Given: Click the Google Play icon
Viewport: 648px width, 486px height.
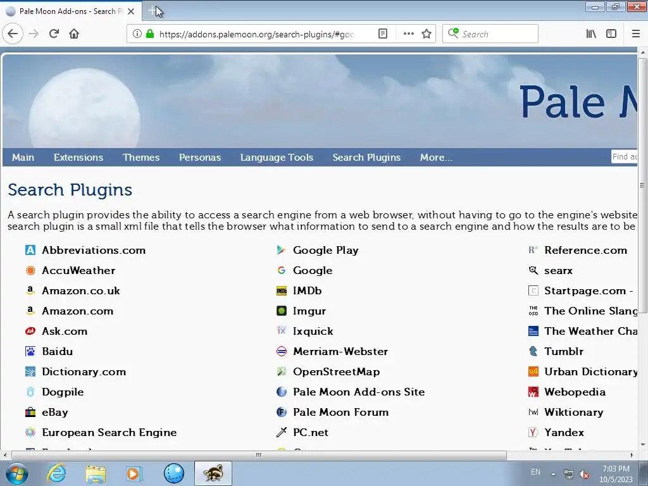Looking at the screenshot, I should click(282, 250).
